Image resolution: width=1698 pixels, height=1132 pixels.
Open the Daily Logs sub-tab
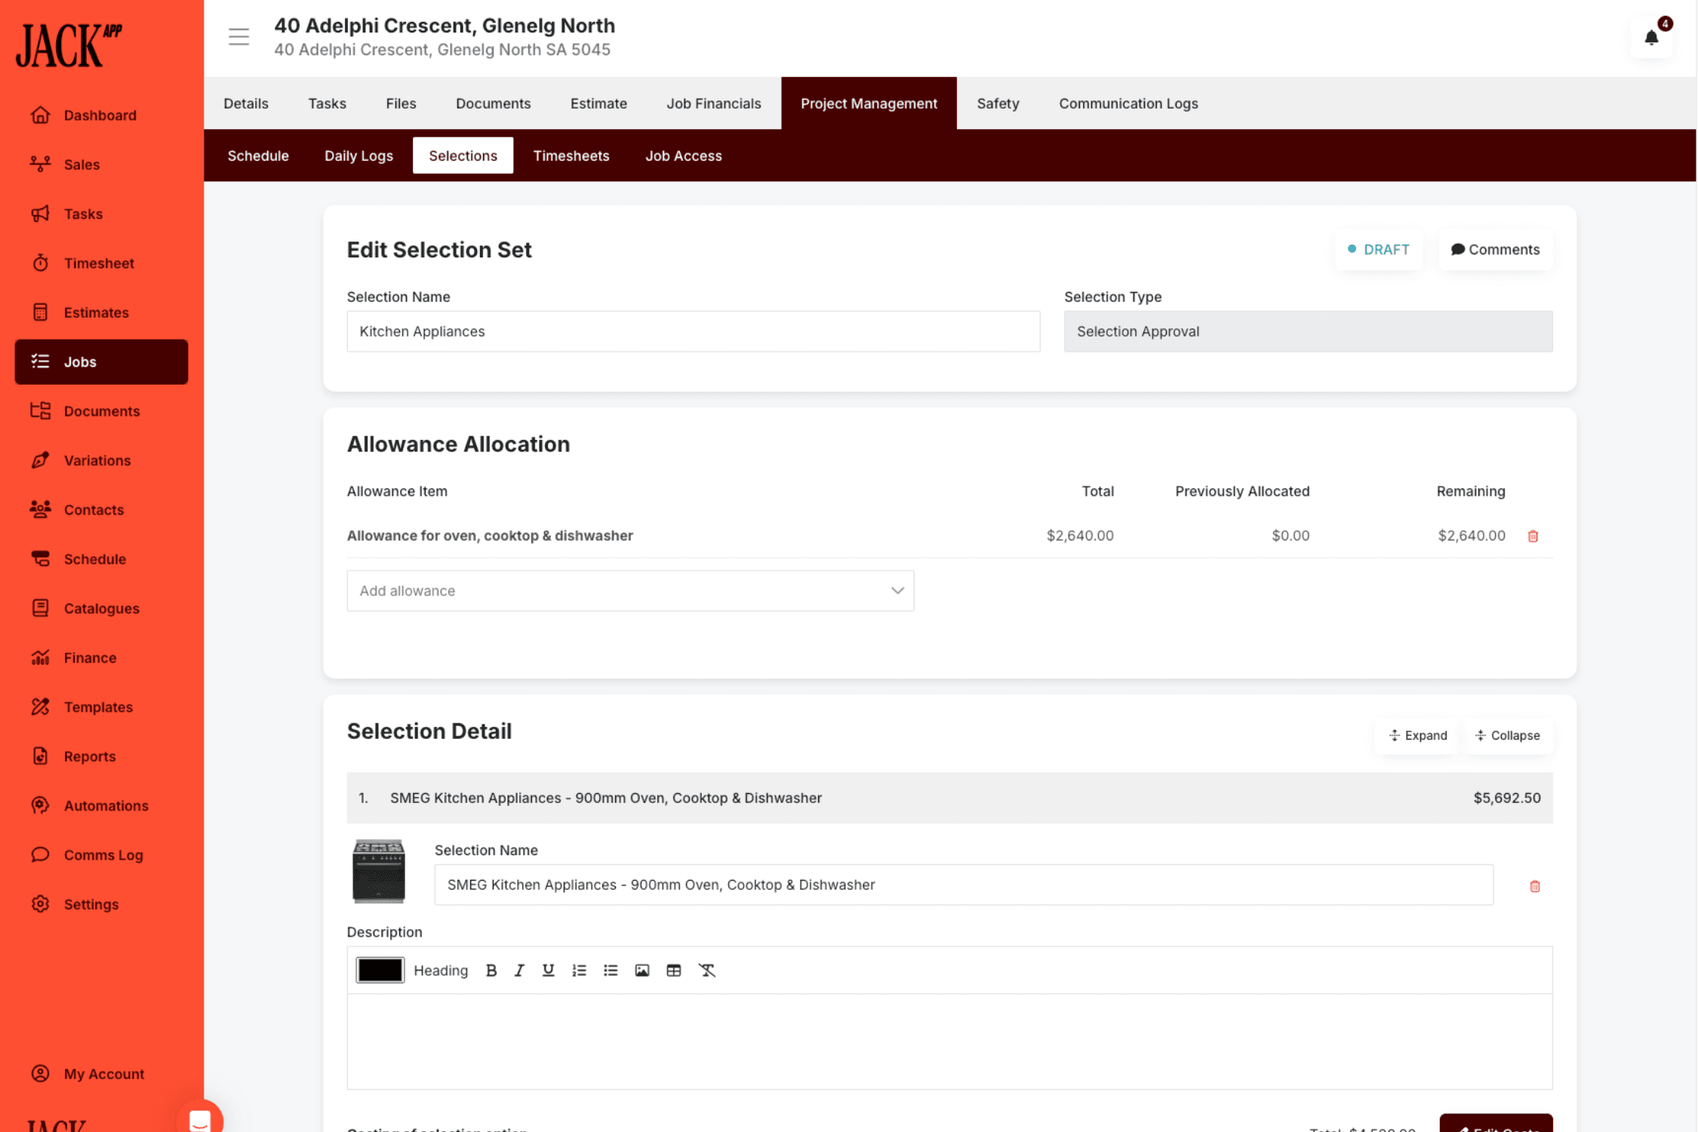pyautogui.click(x=358, y=155)
